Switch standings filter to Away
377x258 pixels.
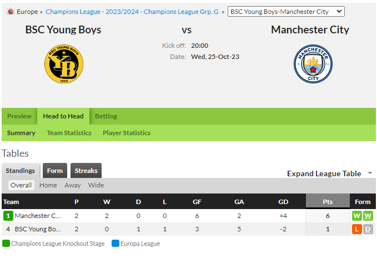point(72,185)
